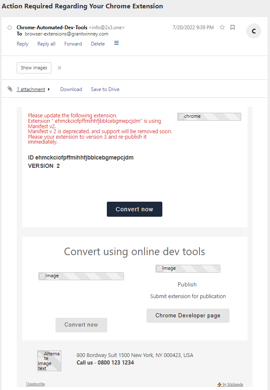This screenshot has height=390, width=270.
Task: Click sender name Chrome-Automated-Dev-Tools
Action: (x=52, y=28)
